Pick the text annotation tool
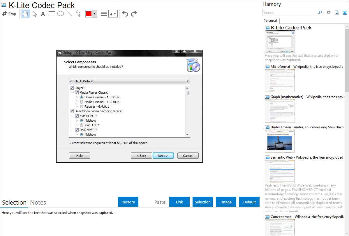This screenshot has height=236, width=349. click(x=43, y=14)
